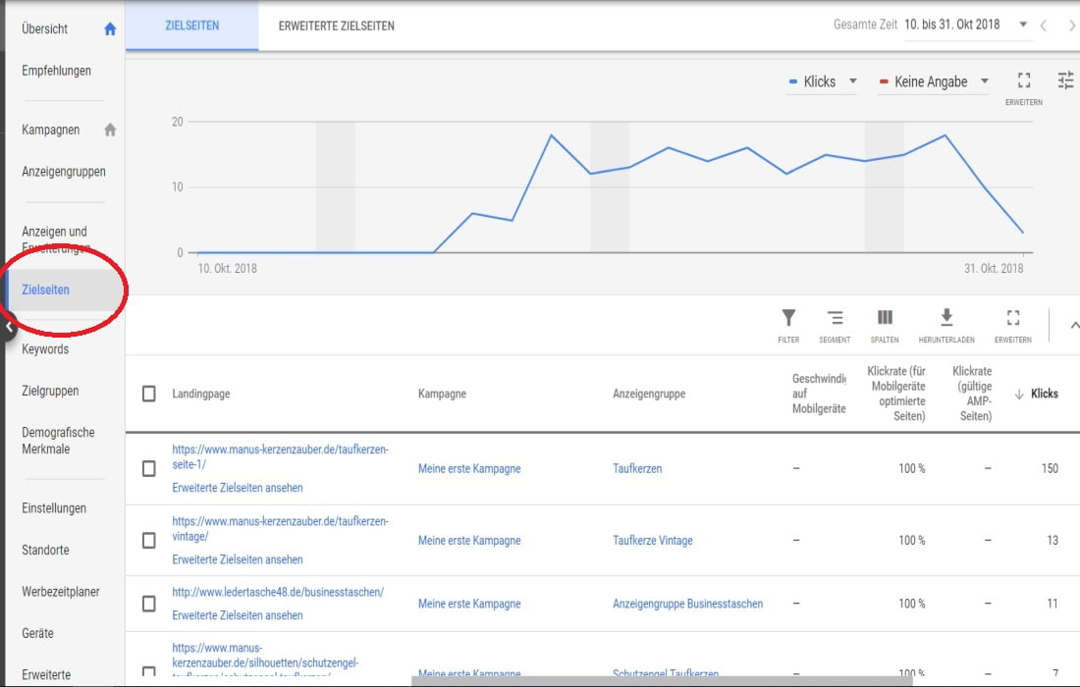Open Demografische Merkmale in the sidebar

[59, 441]
